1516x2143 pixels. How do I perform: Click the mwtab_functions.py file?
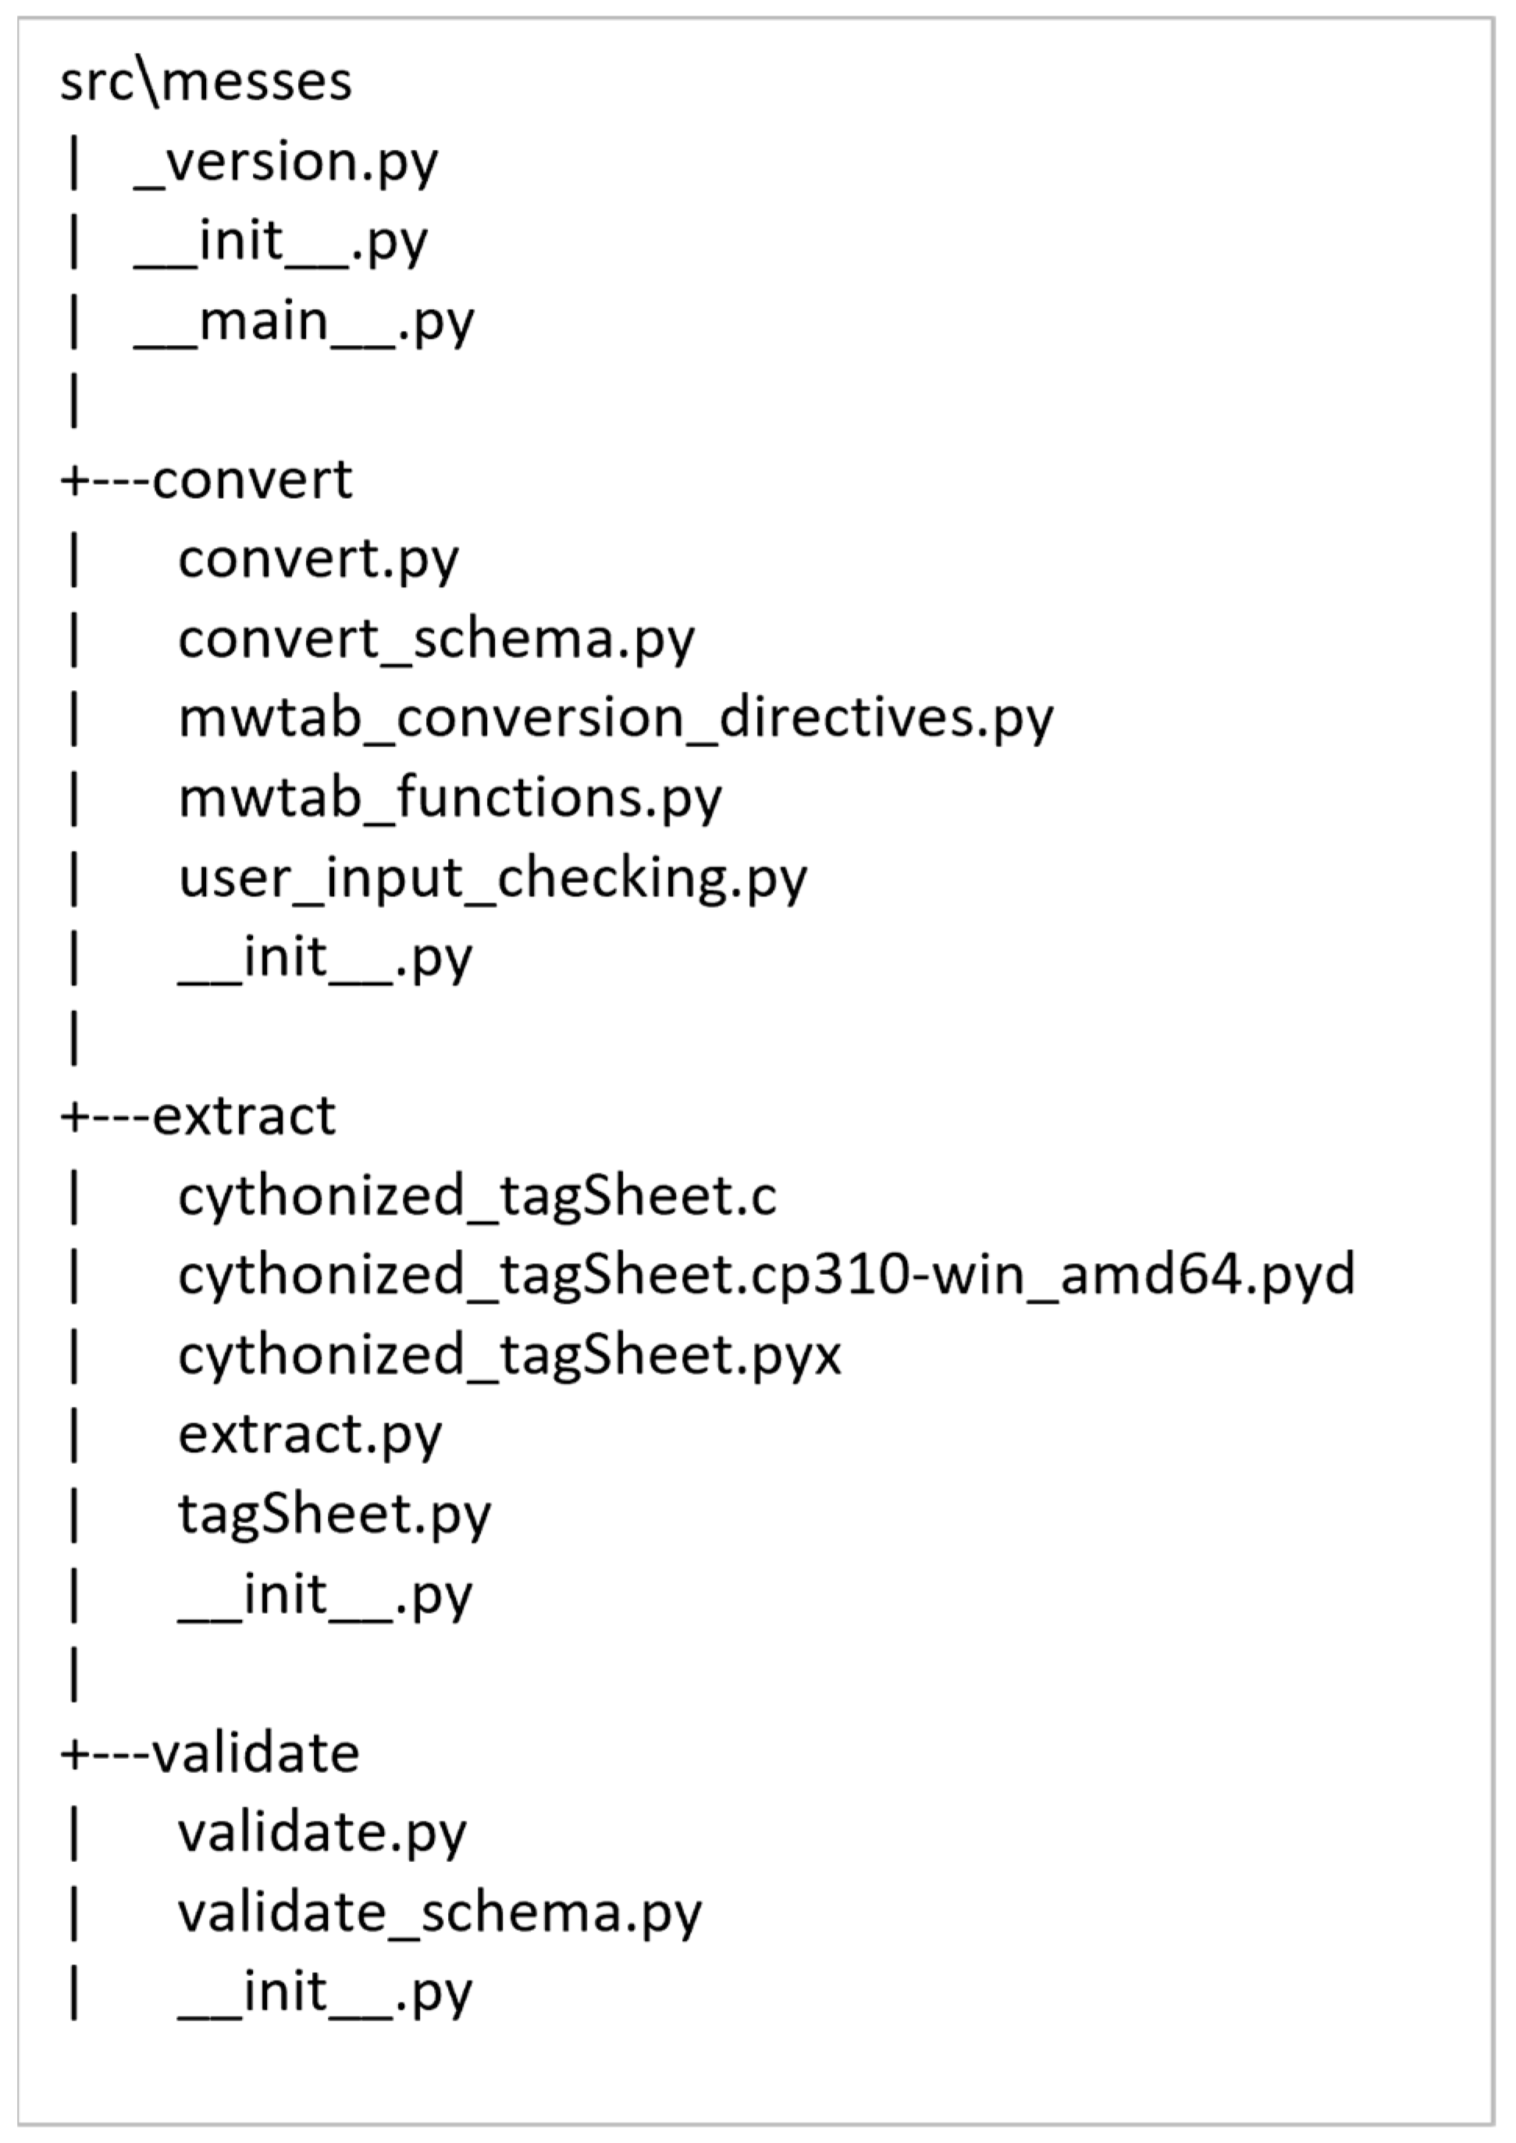[450, 799]
